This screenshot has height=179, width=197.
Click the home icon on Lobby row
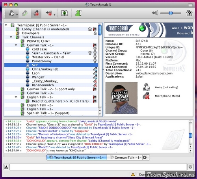tap(90, 29)
